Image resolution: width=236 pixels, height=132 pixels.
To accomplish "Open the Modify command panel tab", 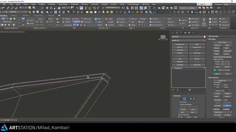I will click(177, 33).
